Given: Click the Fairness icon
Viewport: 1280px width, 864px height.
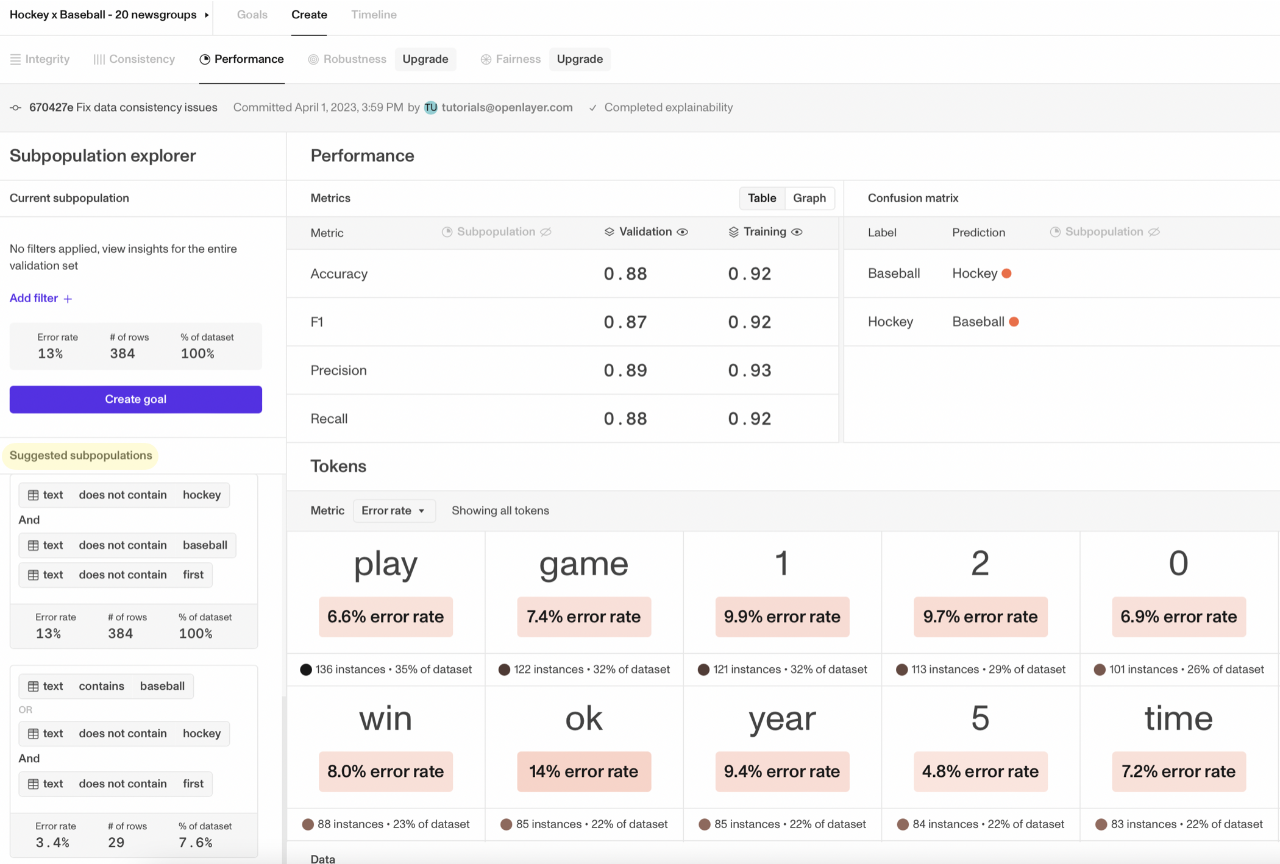Looking at the screenshot, I should [486, 59].
